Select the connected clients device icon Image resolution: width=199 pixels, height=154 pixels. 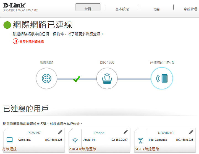pyautogui.click(x=162, y=78)
